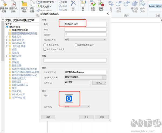This screenshot has width=162, height=133.
Task: Open the 运行模式 dropdown
Action: point(77,107)
